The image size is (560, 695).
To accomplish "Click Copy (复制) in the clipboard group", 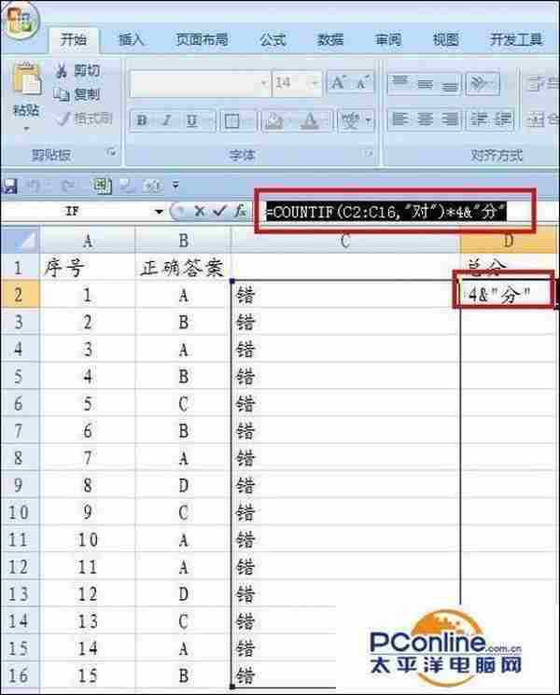I will pos(77,94).
